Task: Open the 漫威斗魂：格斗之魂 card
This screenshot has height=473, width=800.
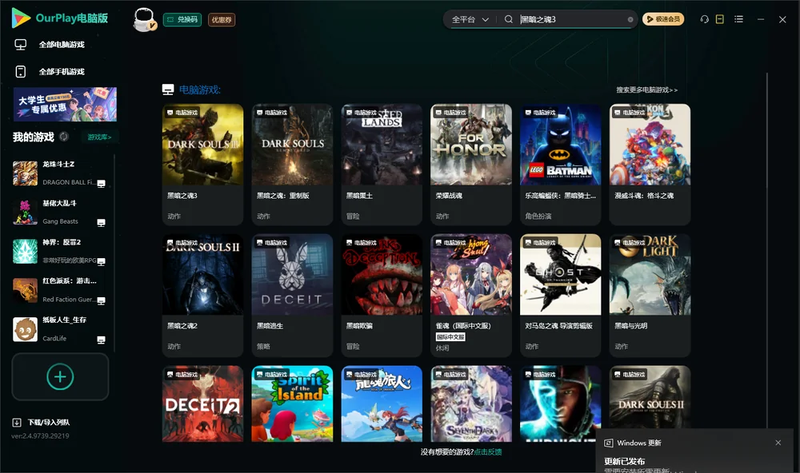Action: coord(650,165)
